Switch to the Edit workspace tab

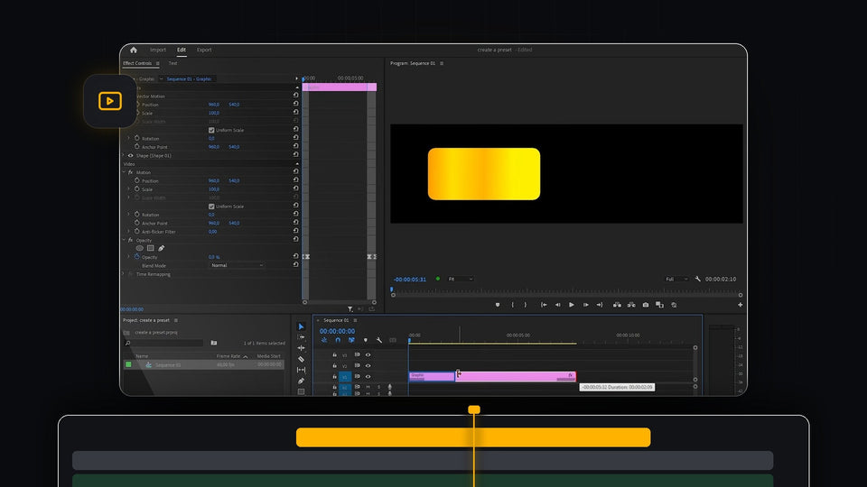coord(182,50)
